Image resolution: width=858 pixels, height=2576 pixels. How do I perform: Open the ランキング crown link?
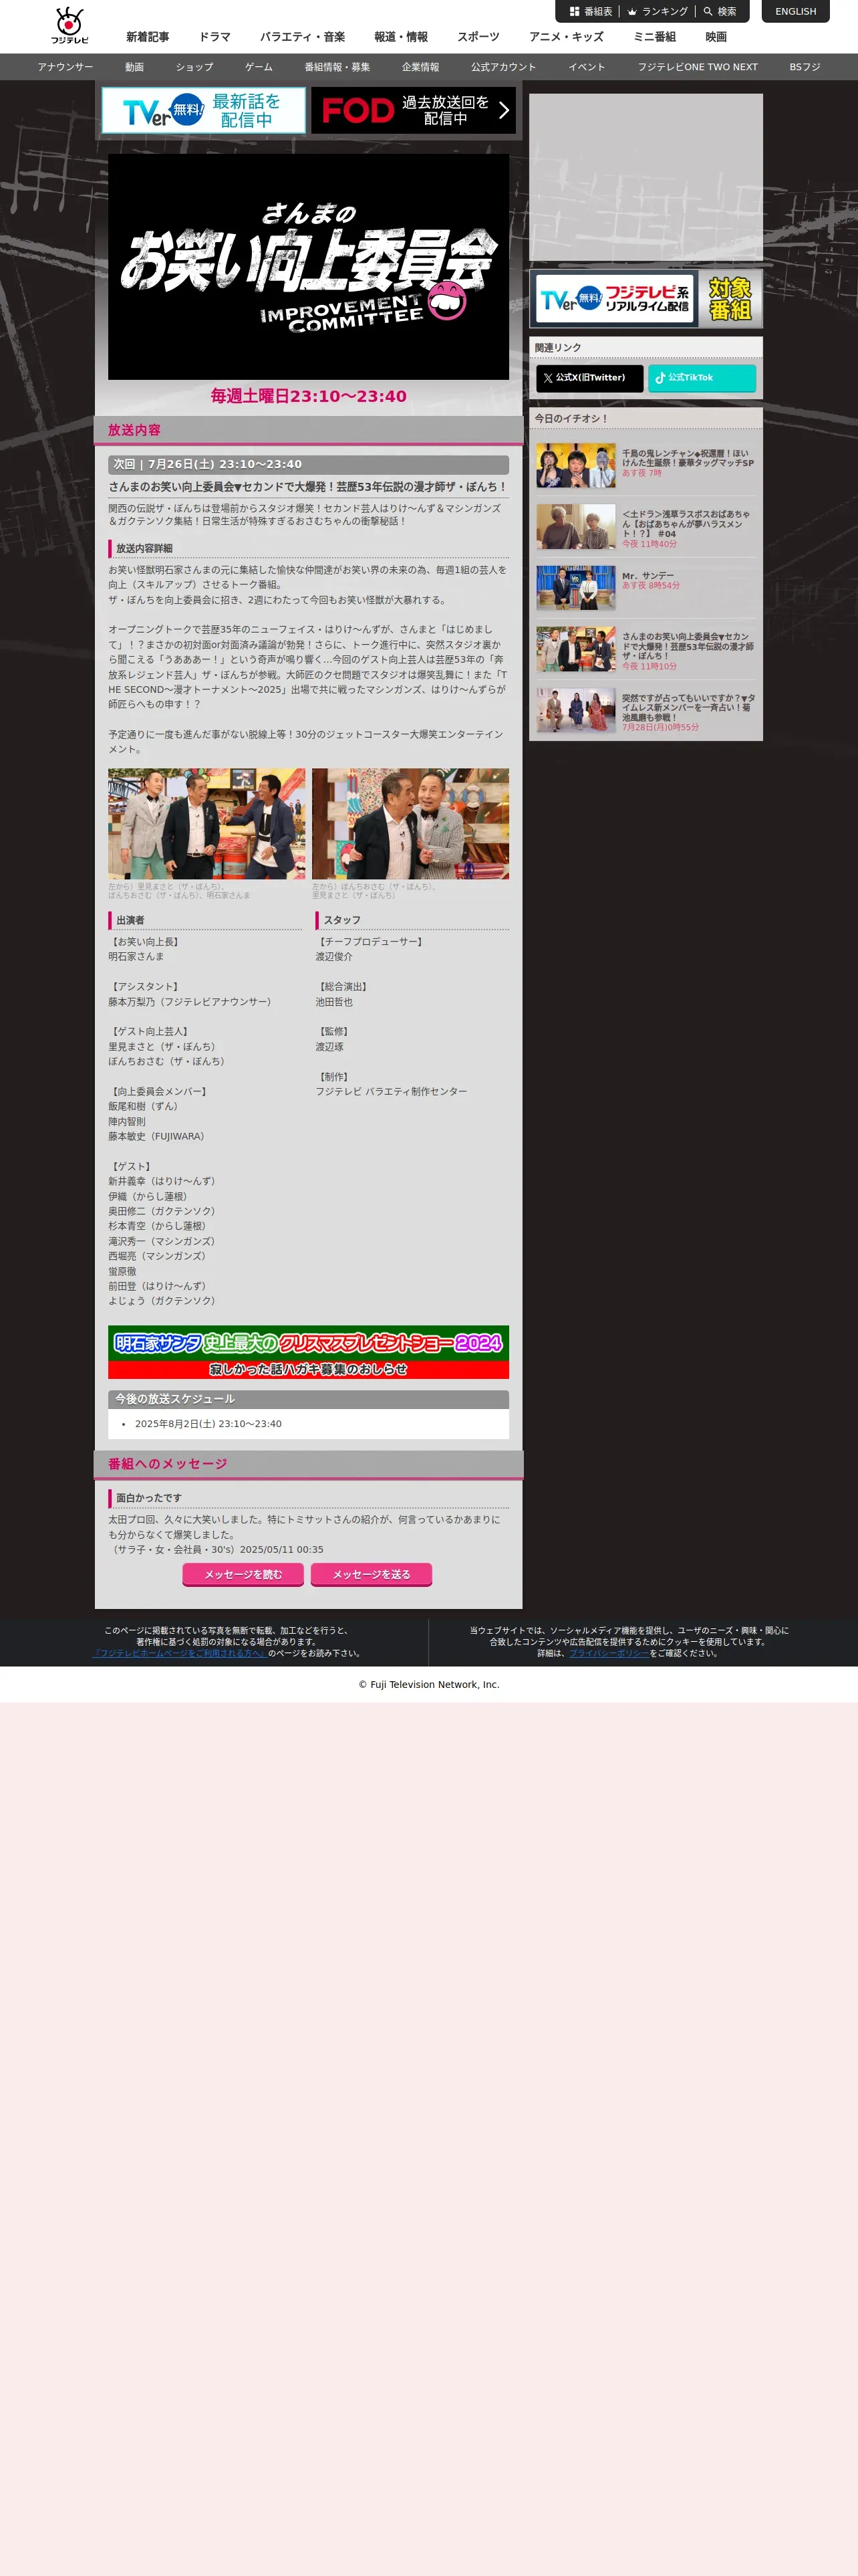tap(658, 12)
